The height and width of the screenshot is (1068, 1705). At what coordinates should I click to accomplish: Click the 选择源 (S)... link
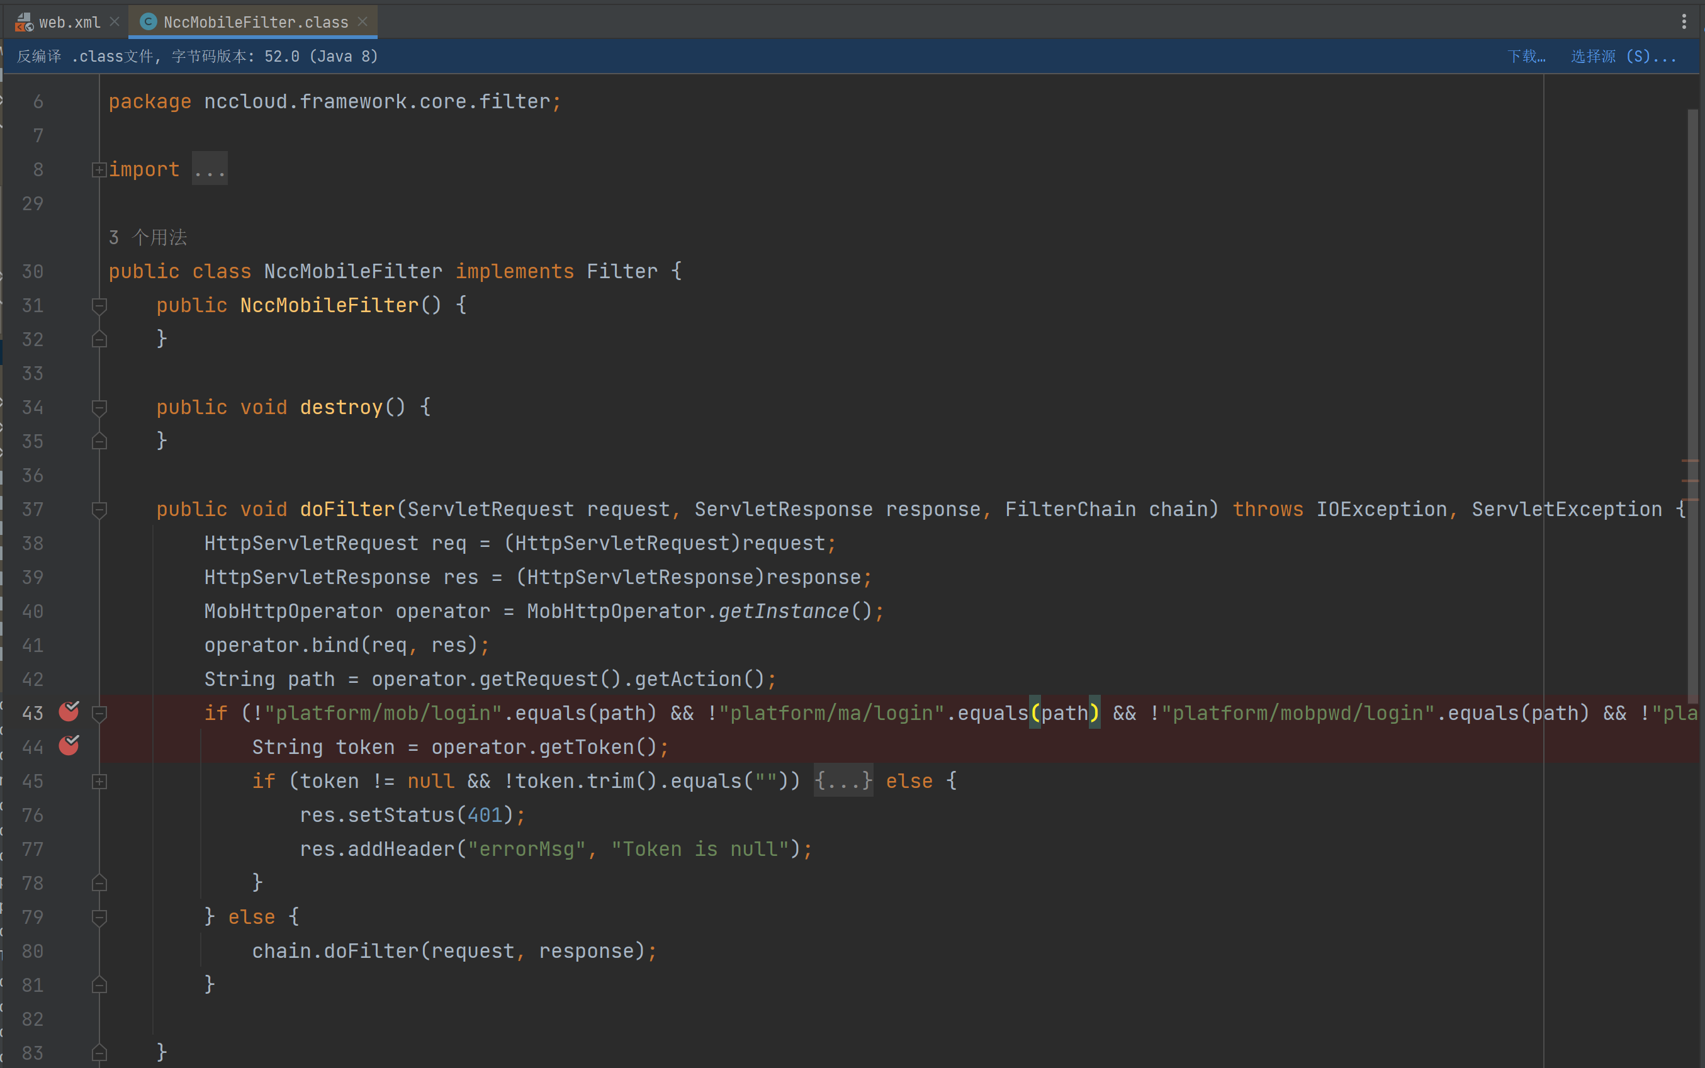coord(1623,57)
